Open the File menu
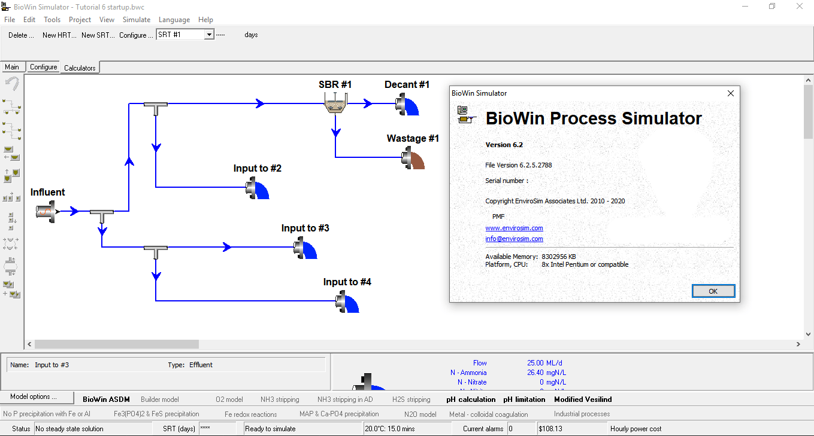 (x=10, y=20)
